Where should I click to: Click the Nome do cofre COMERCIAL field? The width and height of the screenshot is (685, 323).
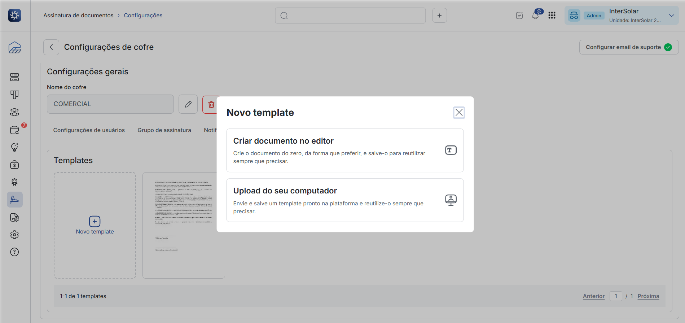pyautogui.click(x=110, y=104)
